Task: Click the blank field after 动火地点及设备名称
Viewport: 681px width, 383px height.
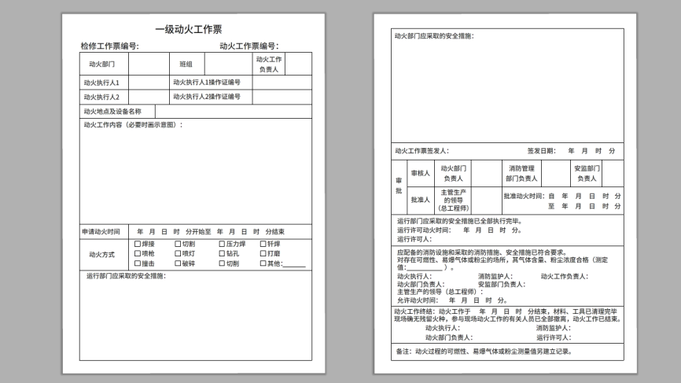Action: 233,112
